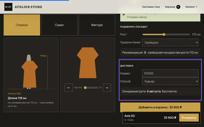
Task: Open Корзина from the header
Action: pos(173,7)
